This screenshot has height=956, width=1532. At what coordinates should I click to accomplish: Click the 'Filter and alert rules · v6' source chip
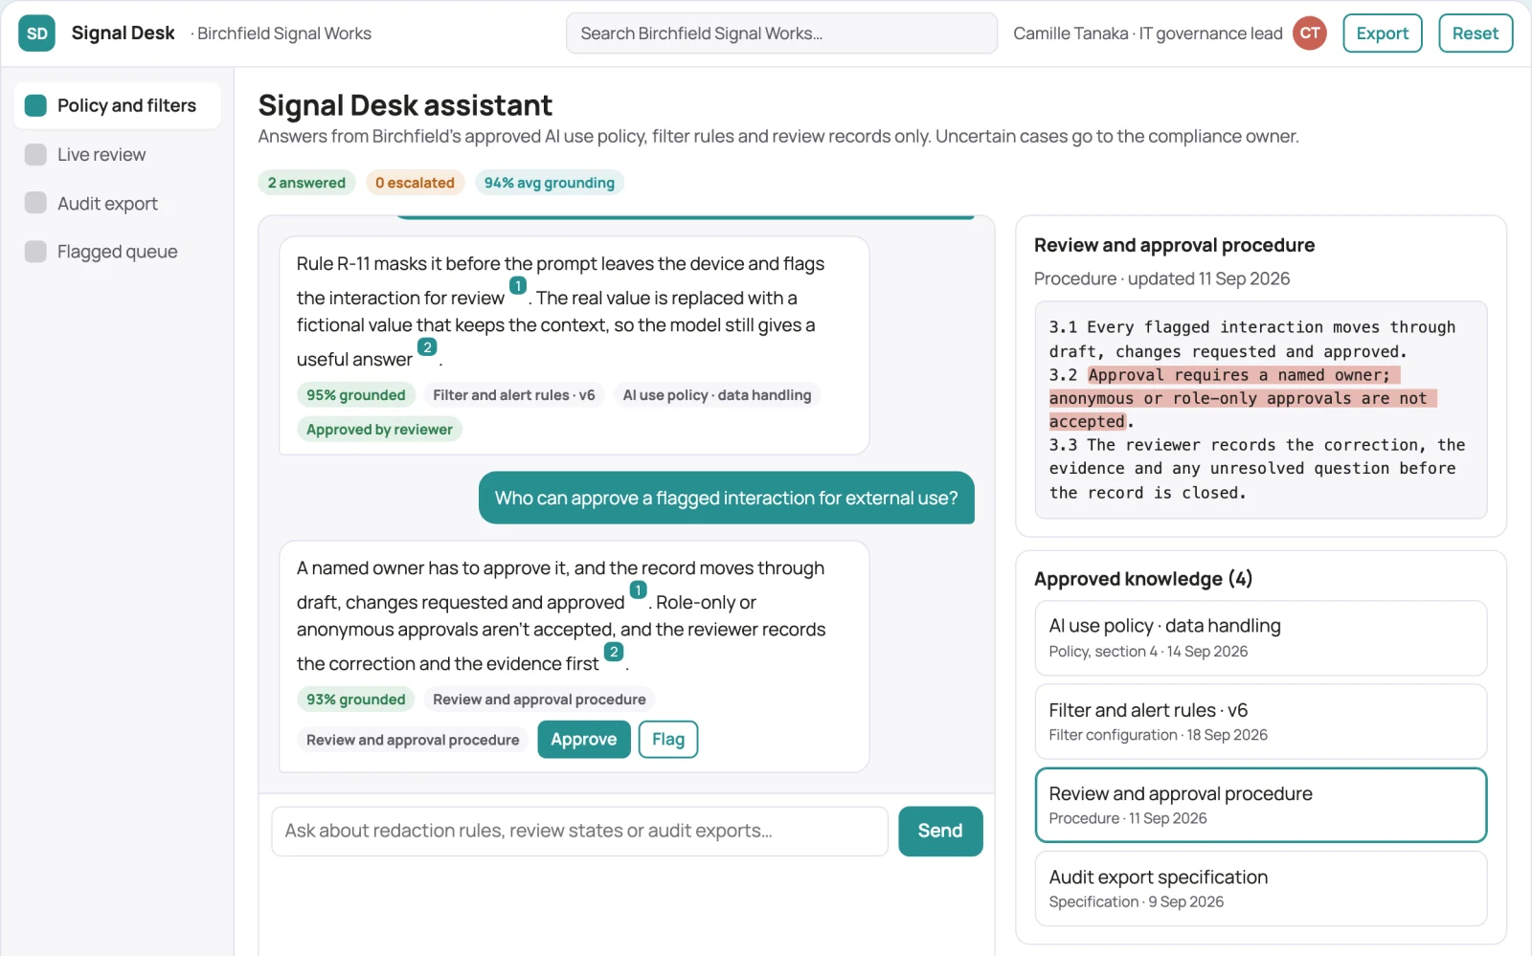(x=514, y=395)
